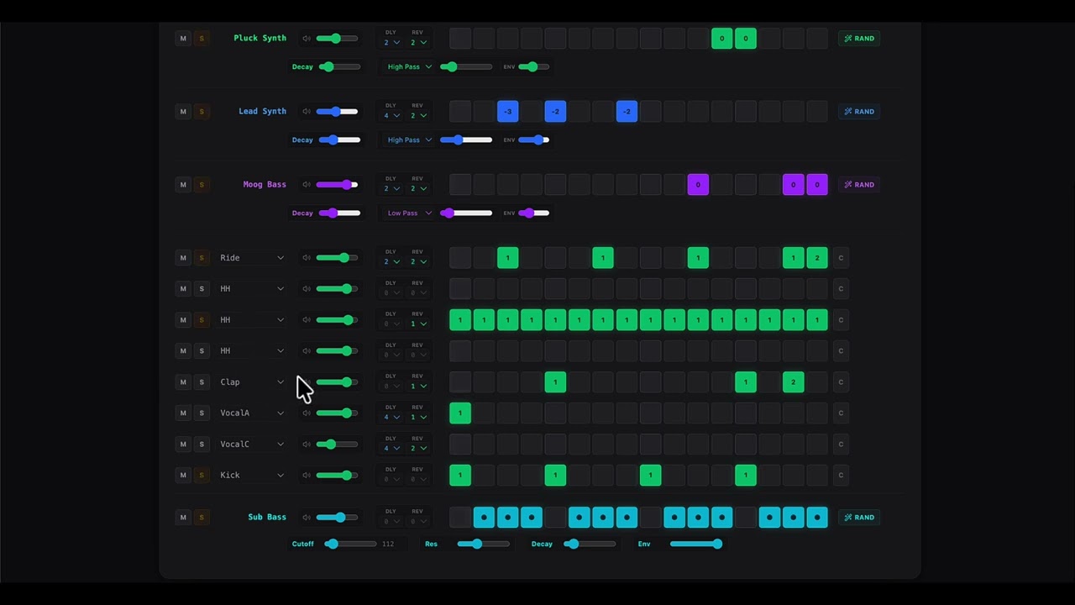
Task: Open Pluck Synth High Pass filter dropdown
Action: pyautogui.click(x=409, y=67)
